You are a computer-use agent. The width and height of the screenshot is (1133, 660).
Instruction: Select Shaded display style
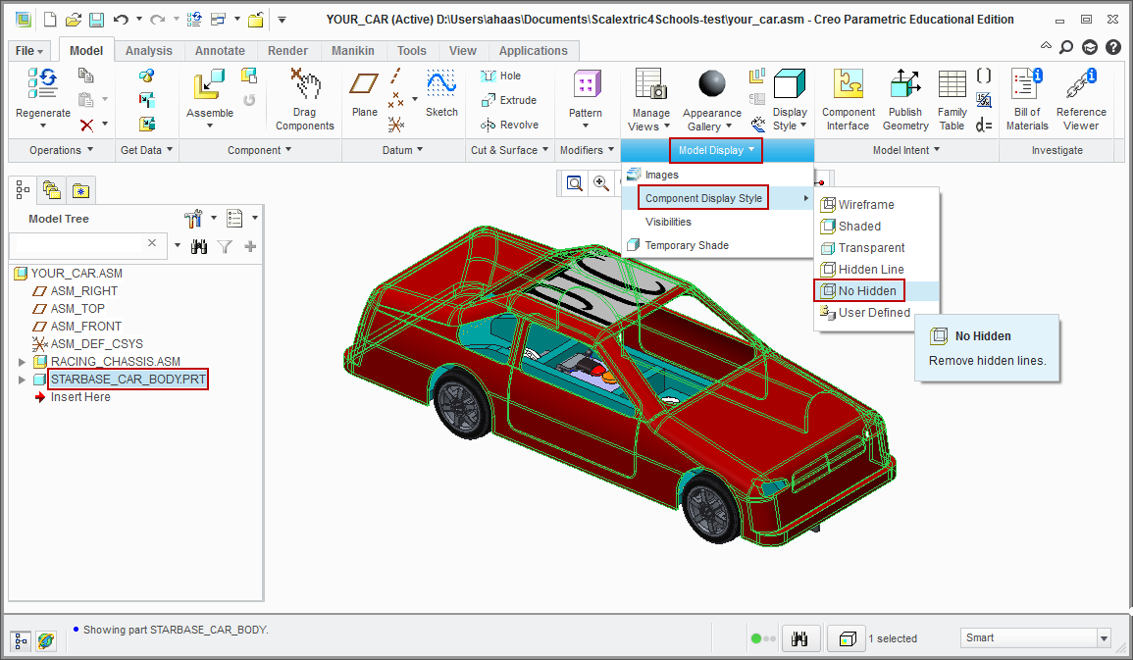pyautogui.click(x=877, y=227)
